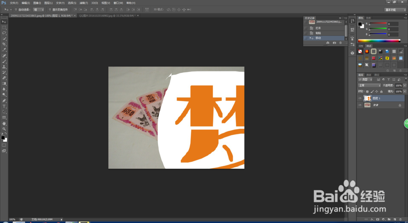Select the Eyedropper tool

pos(4,50)
